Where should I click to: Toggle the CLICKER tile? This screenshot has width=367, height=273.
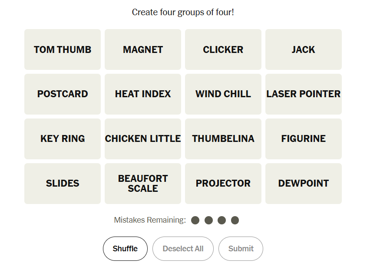[x=223, y=49]
